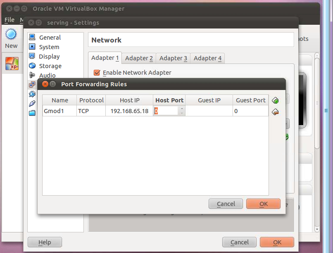Click OK in Port Forwarding Rules dialog
The height and width of the screenshot is (253, 333).
263,204
